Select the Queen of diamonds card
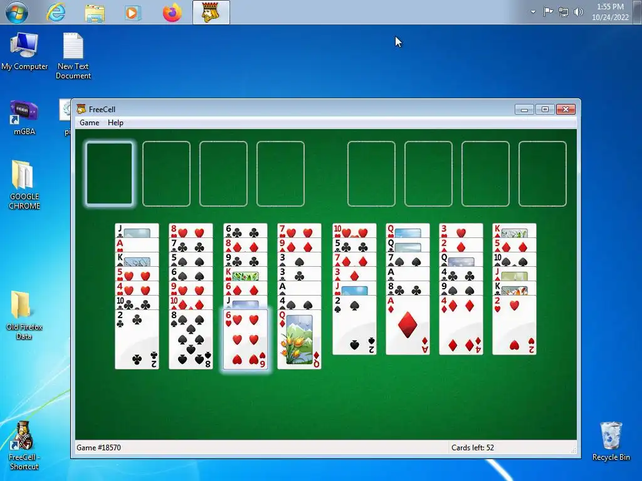This screenshot has width=642, height=481. pyautogui.click(x=299, y=339)
